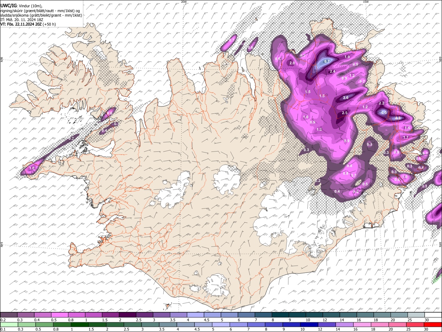Click the 0.1 label under the rain scale
442x332 pixels.
point(3,330)
